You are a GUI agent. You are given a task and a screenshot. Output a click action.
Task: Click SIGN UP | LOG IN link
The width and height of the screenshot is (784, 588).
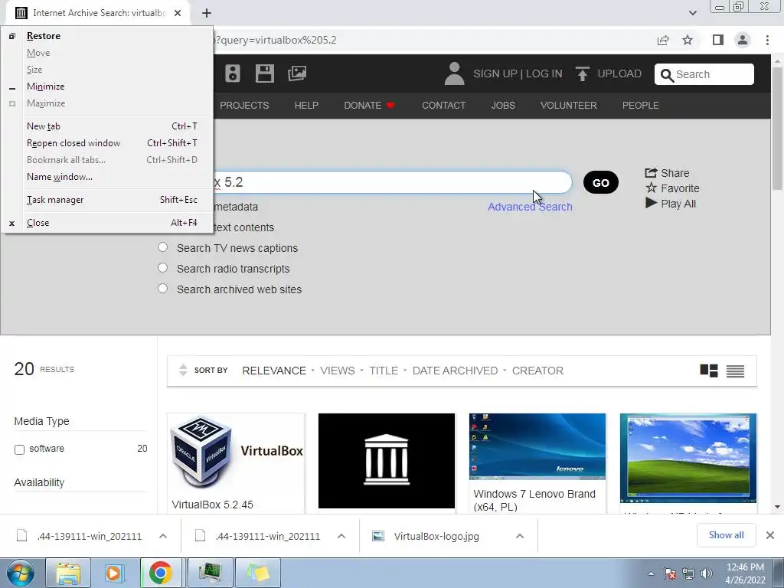[518, 73]
